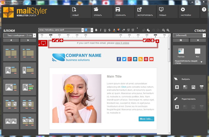This screenshot has height=137, width=209.
Task: Select image mode under Выбрать
Action: pos(193,87)
